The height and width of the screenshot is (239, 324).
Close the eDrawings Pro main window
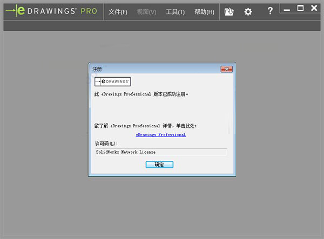(x=314, y=8)
